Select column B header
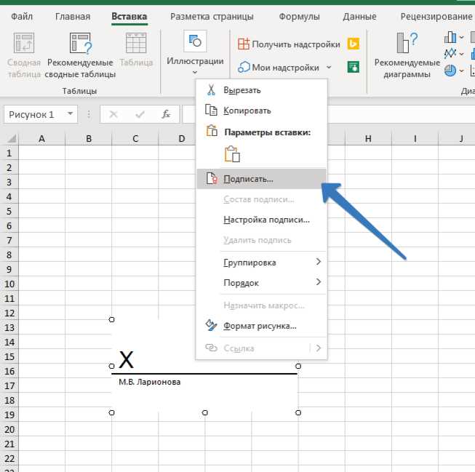The height and width of the screenshot is (472, 475). pyautogui.click(x=89, y=139)
